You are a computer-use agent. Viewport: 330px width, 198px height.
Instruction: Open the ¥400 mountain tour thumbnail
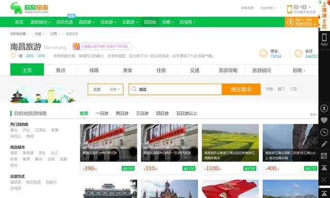click(x=290, y=143)
